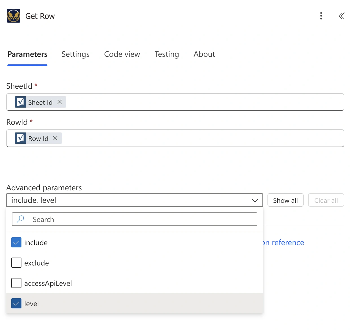Click the Get Row title text
The width and height of the screenshot is (351, 331).
[40, 16]
